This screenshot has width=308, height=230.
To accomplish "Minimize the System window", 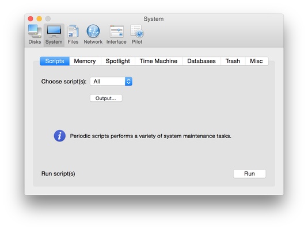I will tap(39, 18).
